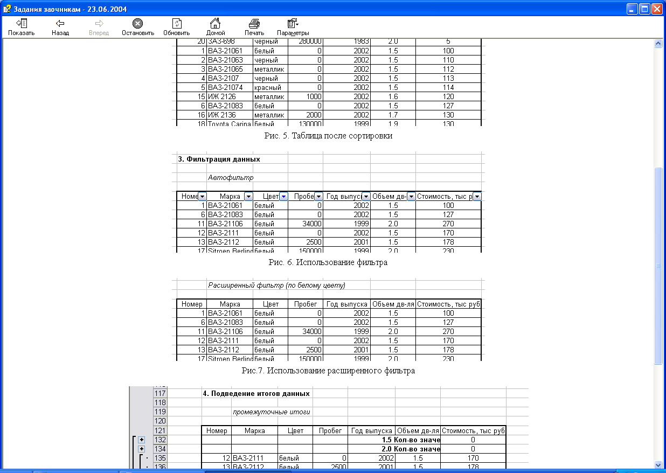This screenshot has height=473, width=666.
Task: Click the '1983' year cell
Action: [x=346, y=41]
